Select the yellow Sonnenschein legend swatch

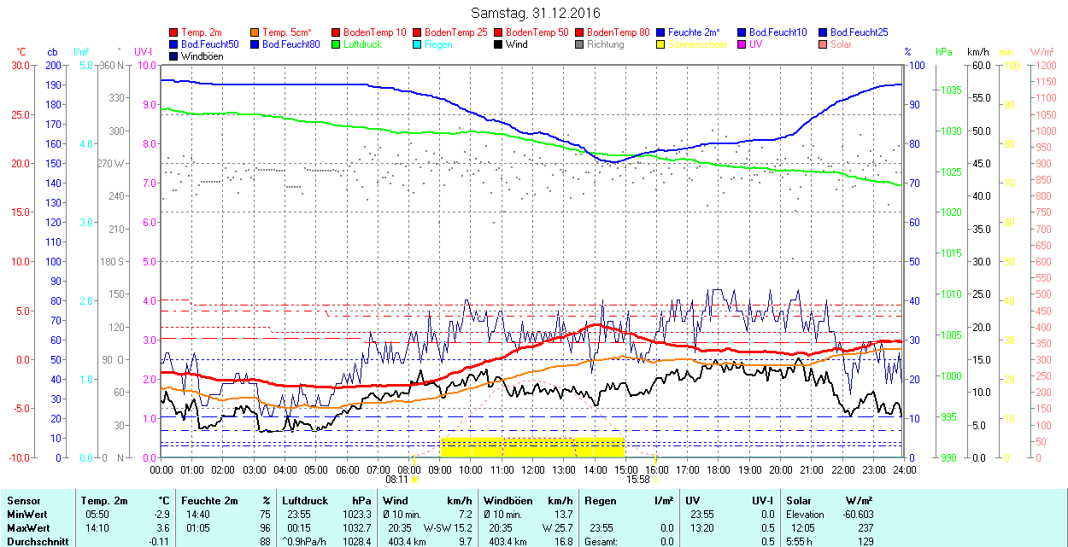(x=661, y=44)
